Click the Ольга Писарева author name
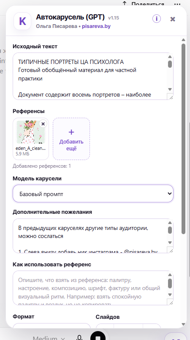Viewport: 190px width, 340px height. (57, 27)
